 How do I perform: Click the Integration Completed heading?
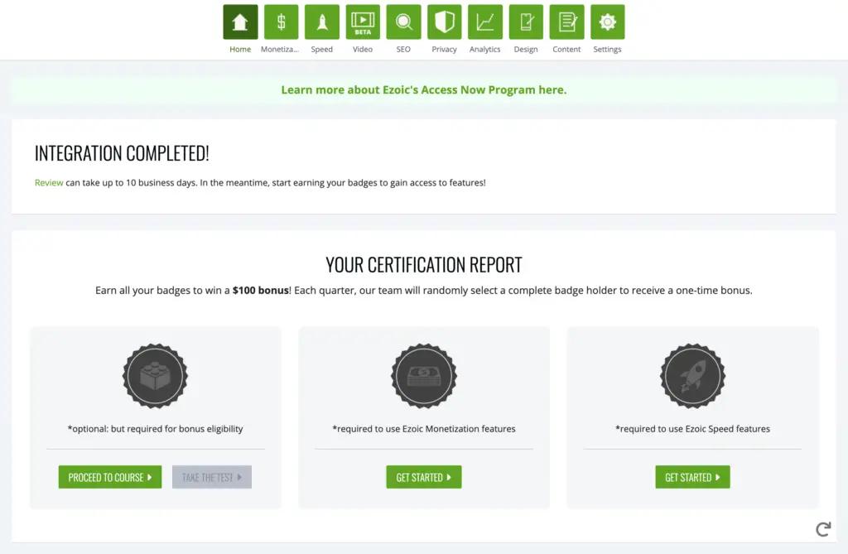pyautogui.click(x=122, y=154)
